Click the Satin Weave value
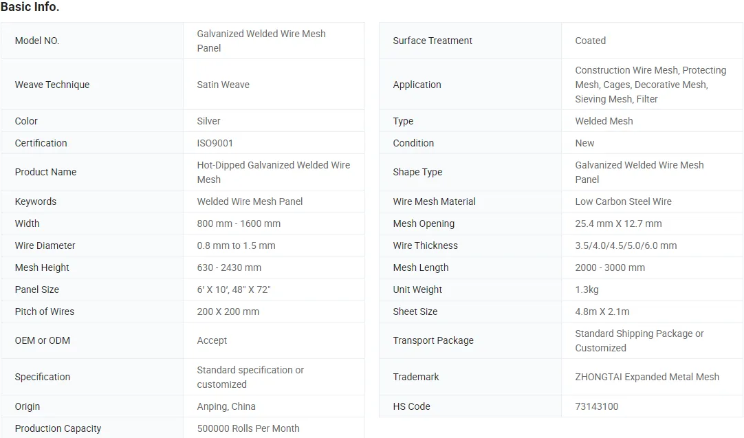The image size is (744, 438). [x=223, y=85]
